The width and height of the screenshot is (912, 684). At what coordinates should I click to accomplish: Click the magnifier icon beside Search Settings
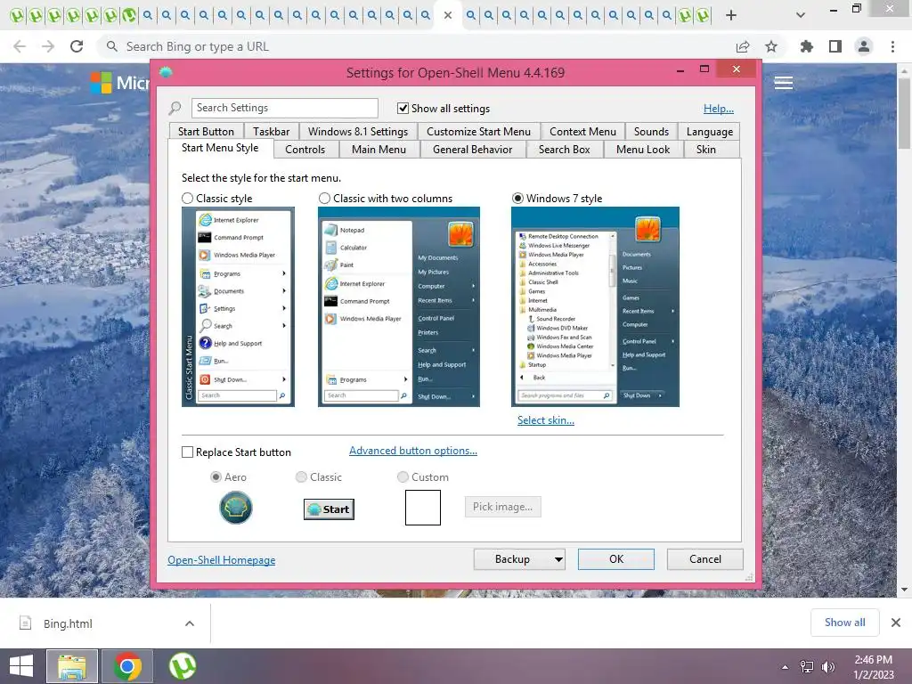click(x=175, y=108)
